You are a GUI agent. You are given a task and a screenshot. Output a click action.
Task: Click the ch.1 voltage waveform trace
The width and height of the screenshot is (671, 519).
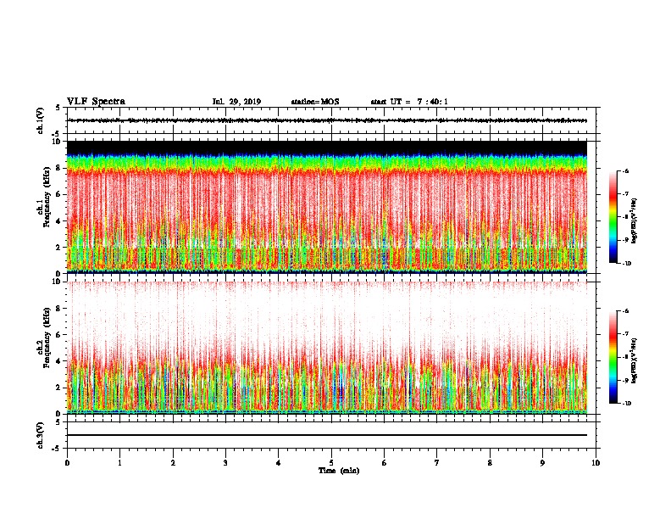point(327,120)
